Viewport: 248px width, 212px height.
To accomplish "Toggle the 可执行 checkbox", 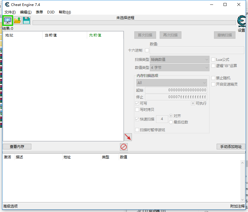I will (193, 103).
